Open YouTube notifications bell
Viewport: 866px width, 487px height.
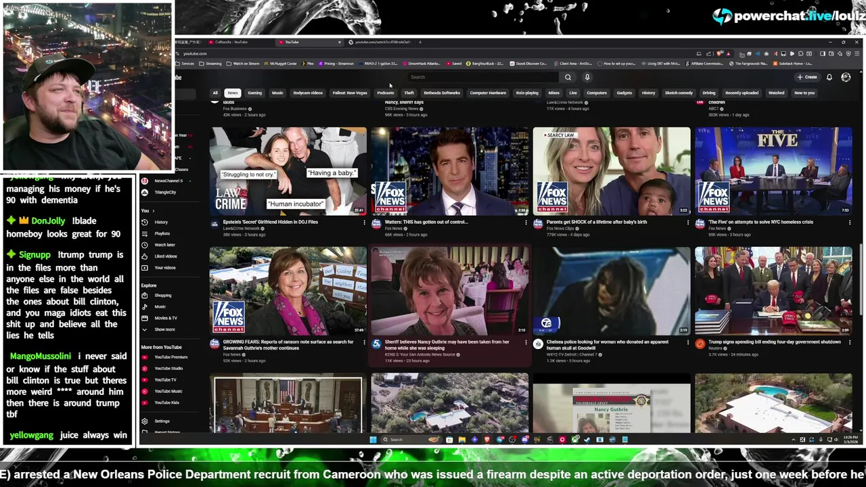(x=829, y=77)
